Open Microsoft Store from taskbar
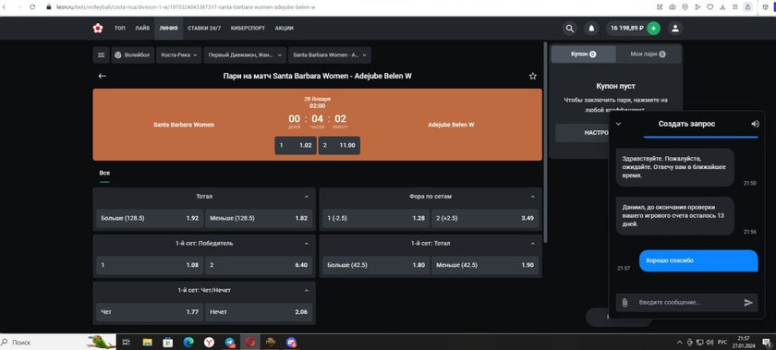Screen dimensions: 776x350 point(168,342)
